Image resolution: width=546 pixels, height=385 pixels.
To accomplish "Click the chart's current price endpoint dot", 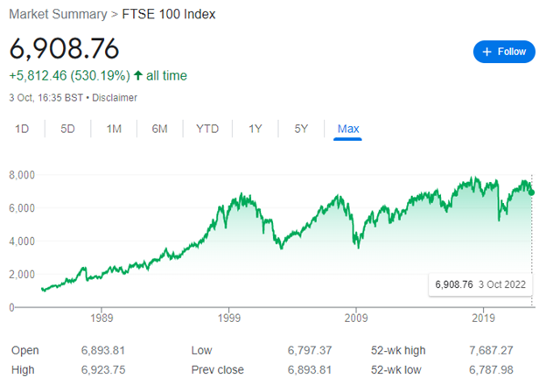I will [x=532, y=192].
